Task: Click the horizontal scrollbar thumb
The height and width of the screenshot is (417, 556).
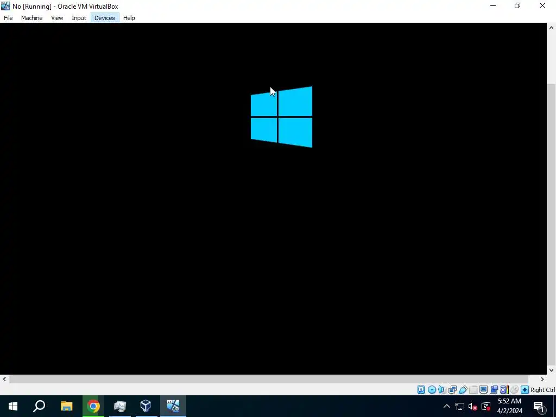Action: tap(269, 379)
